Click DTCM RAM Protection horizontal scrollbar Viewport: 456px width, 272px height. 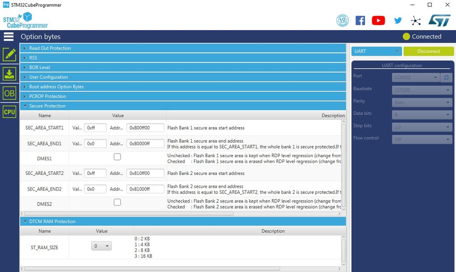(152, 269)
